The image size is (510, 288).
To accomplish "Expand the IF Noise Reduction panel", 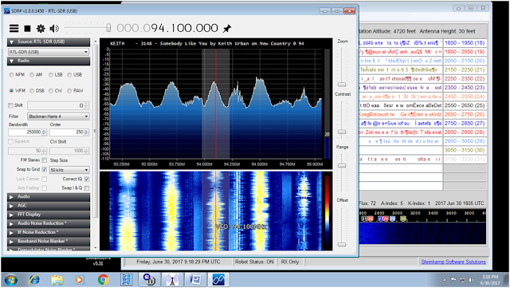I will [x=49, y=232].
